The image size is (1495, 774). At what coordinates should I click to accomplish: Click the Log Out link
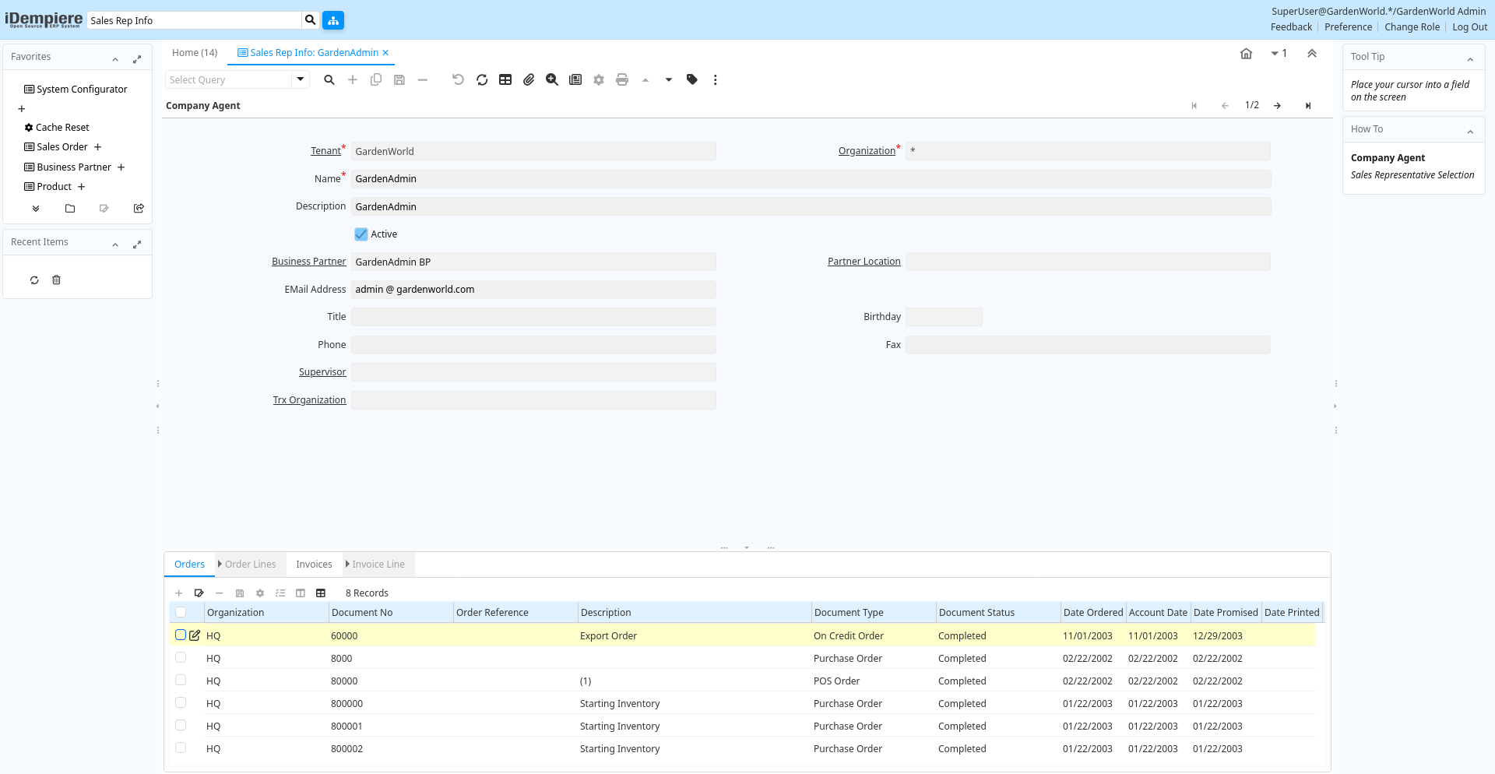point(1469,27)
